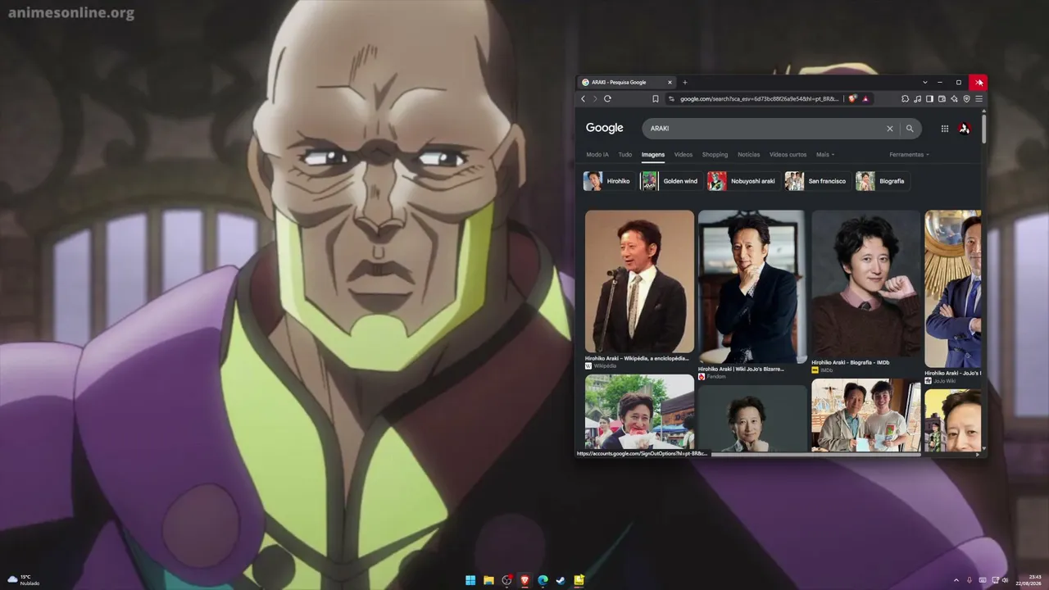Switch to the Vídeos tab
The width and height of the screenshot is (1049, 590).
coord(683,154)
